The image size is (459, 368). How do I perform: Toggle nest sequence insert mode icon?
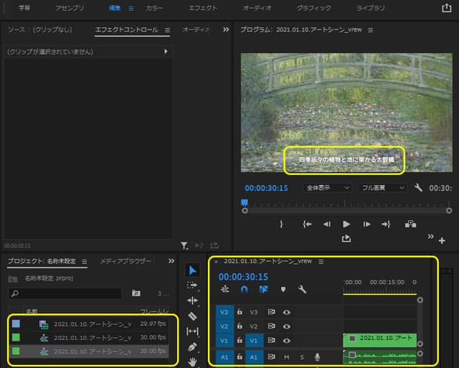pyautogui.click(x=224, y=289)
